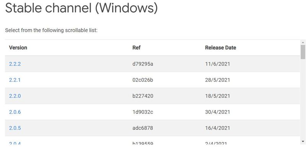Click ref hash b227420
Viewport: 306px width, 150px height.
coord(143,96)
